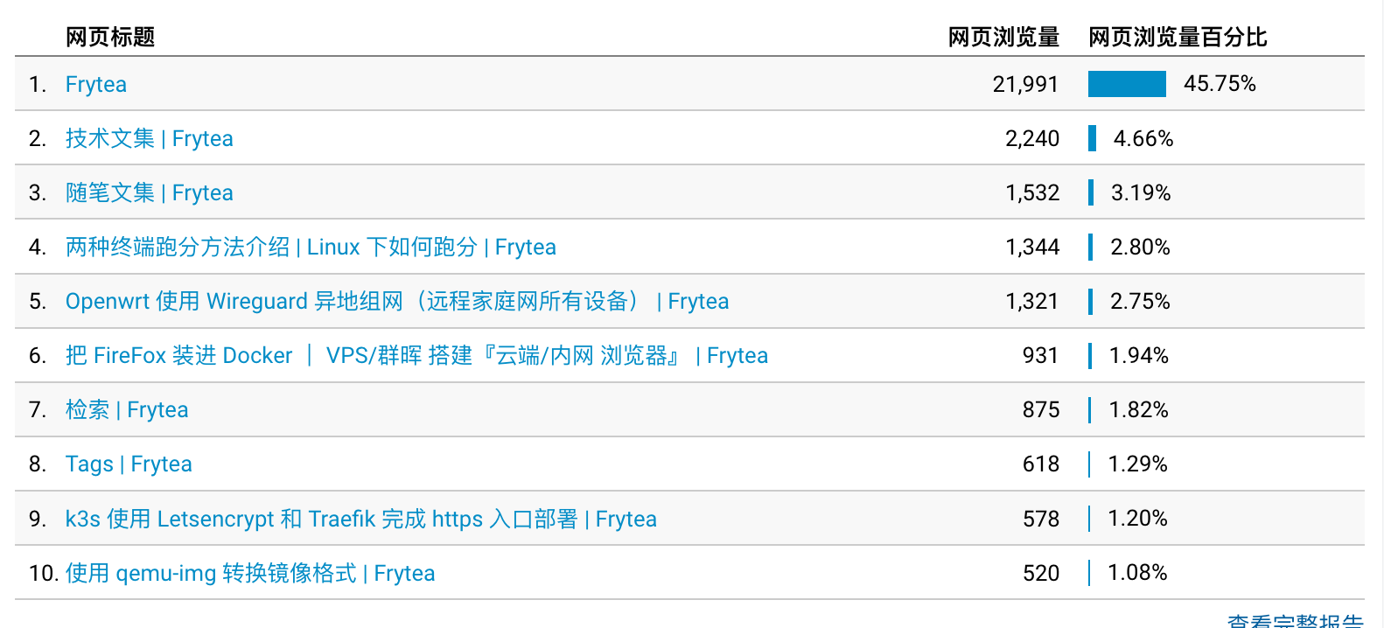Image resolution: width=1384 pixels, height=628 pixels.
Task: Open the Tags | Frytea link
Action: point(129,464)
